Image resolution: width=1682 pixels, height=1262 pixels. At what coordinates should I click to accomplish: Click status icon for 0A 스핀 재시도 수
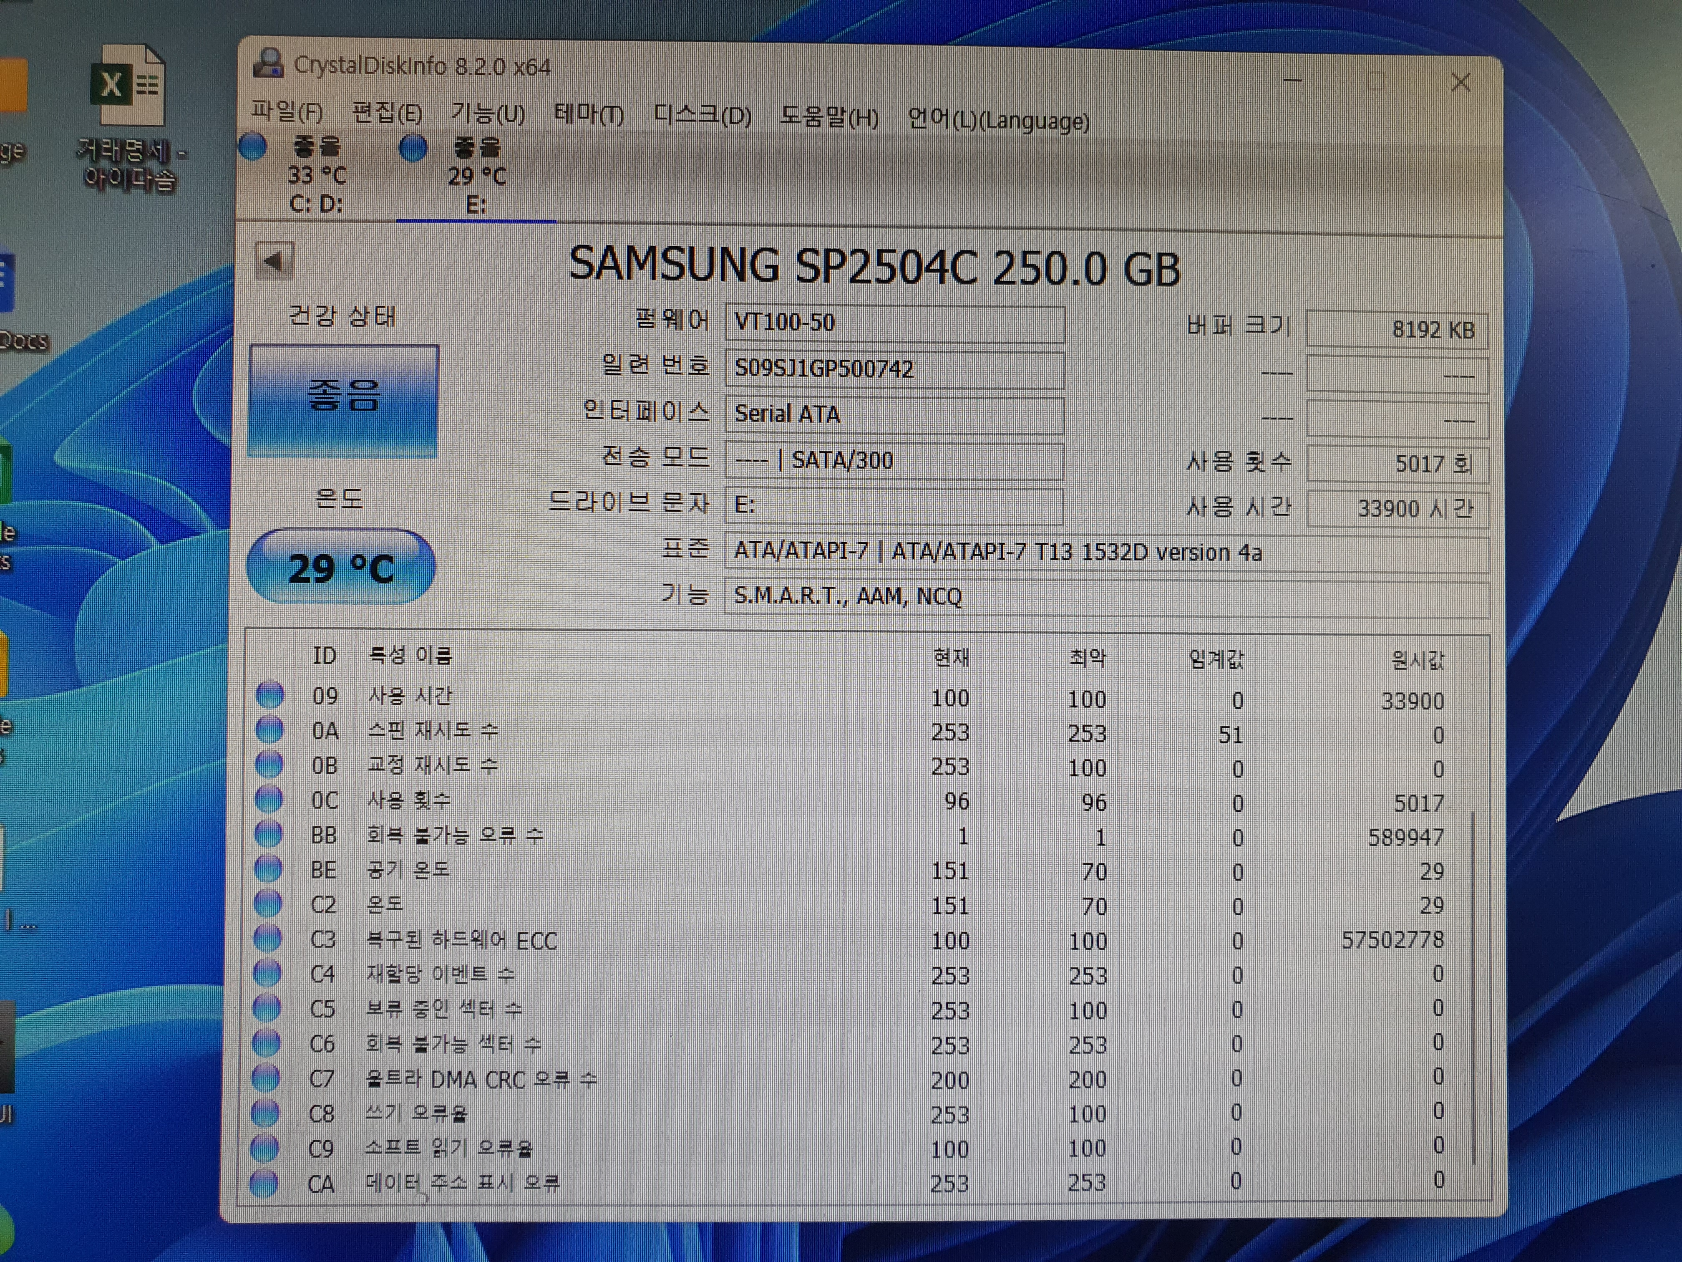click(x=270, y=729)
